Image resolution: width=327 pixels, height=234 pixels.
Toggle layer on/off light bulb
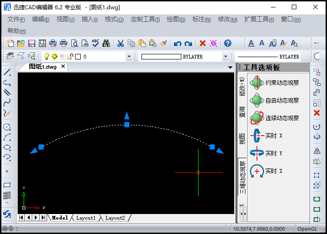(x=46, y=56)
